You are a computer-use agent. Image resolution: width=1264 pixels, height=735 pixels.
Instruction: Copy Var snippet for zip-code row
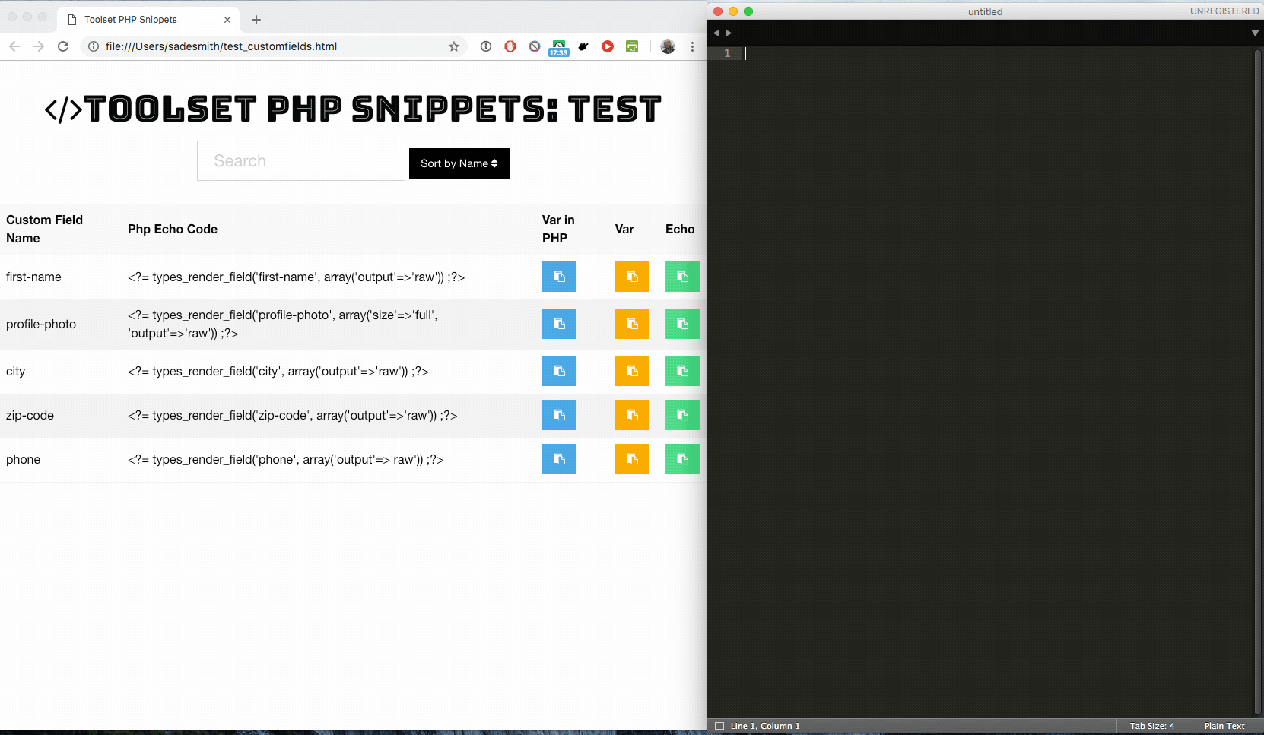(x=632, y=415)
